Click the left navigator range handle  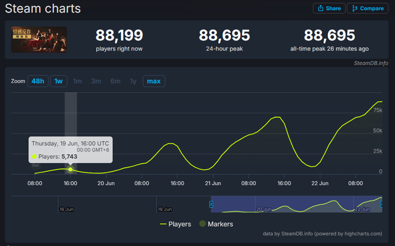click(211, 204)
